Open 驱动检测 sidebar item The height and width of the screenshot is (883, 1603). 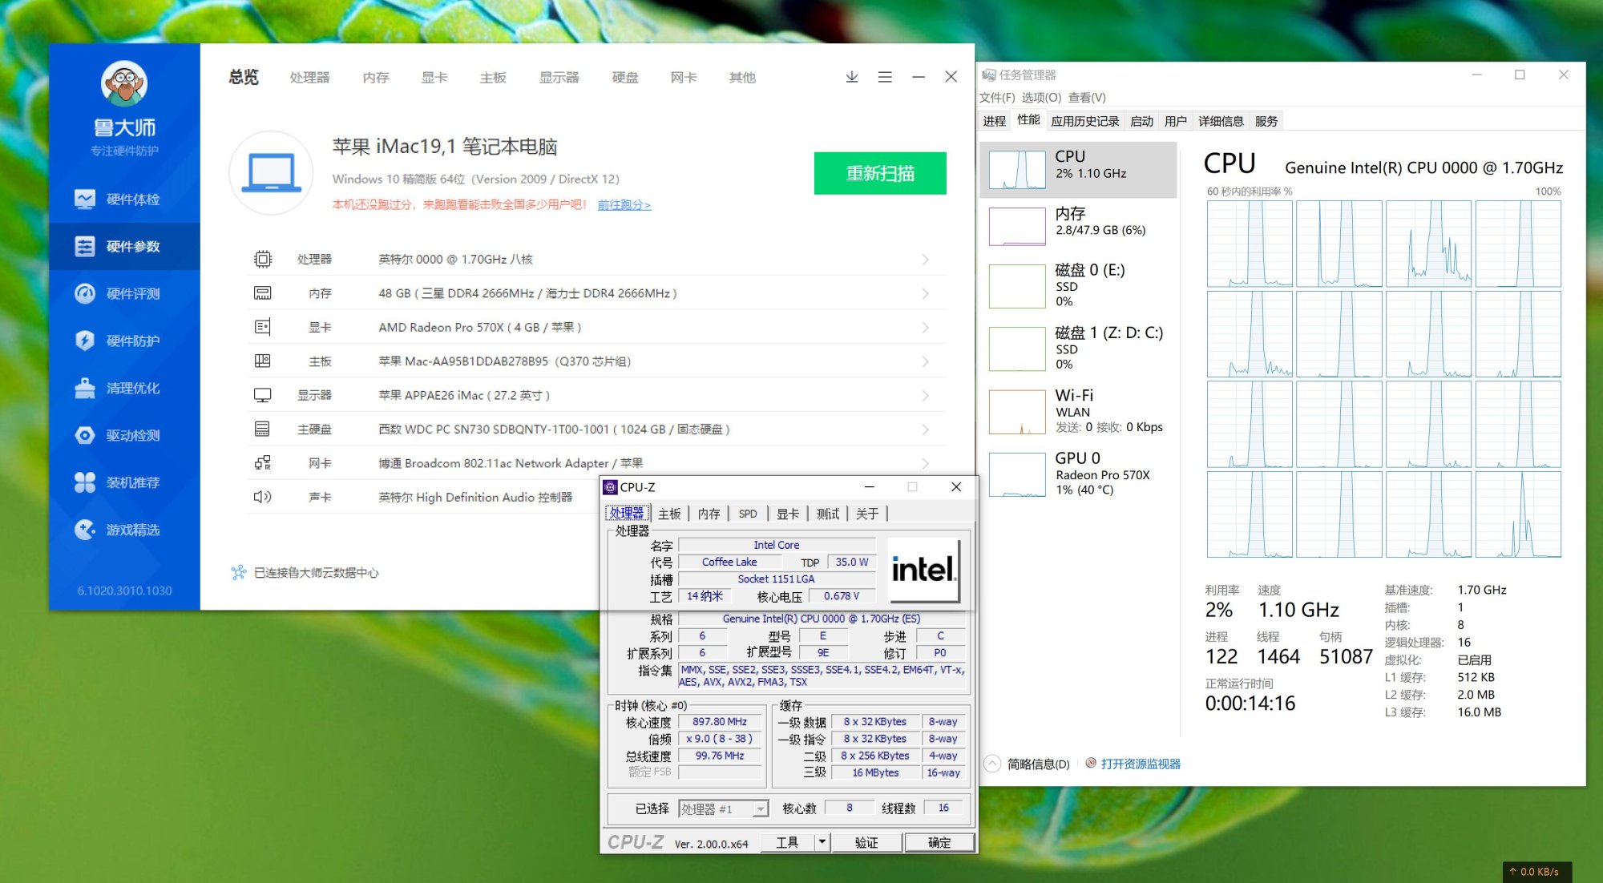click(124, 436)
